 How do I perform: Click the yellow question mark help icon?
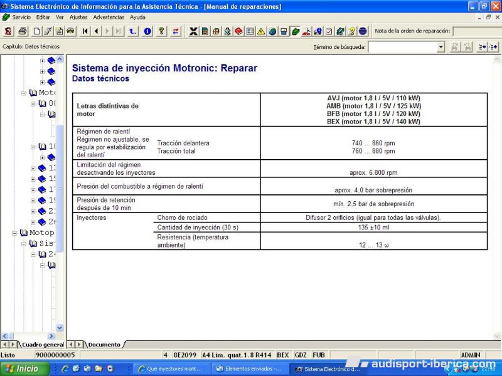161,31
